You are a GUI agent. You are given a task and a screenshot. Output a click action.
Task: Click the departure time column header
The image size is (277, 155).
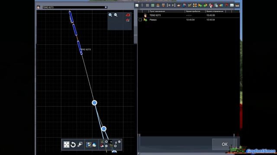(216, 11)
